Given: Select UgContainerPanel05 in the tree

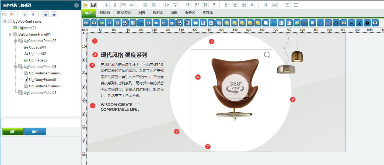Looking at the screenshot, I should (45, 73).
